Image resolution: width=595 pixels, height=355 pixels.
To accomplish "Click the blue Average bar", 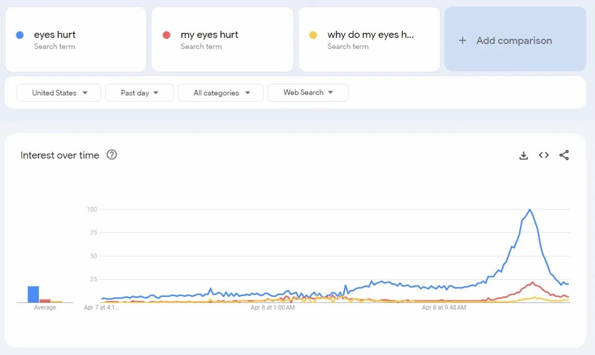I will pyautogui.click(x=33, y=294).
